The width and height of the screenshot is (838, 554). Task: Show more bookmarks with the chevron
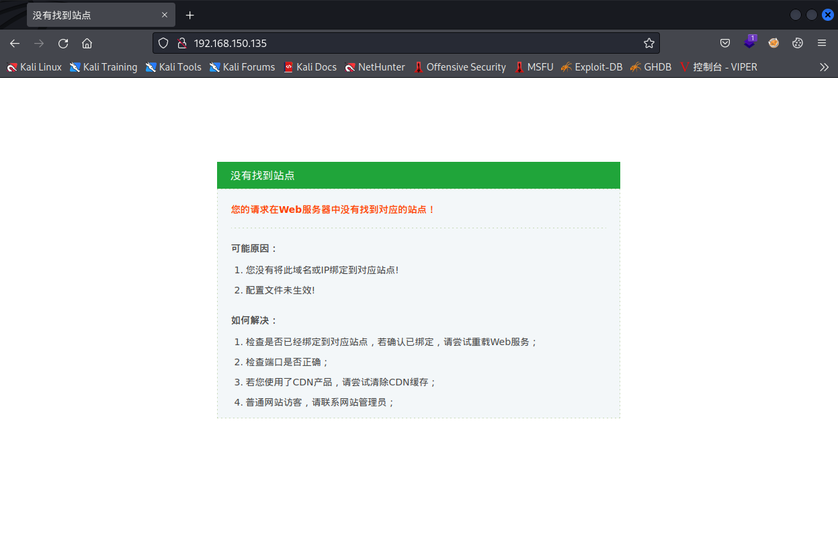tap(824, 67)
